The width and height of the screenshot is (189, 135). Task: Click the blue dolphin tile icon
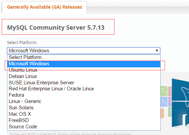[x=164, y=102]
